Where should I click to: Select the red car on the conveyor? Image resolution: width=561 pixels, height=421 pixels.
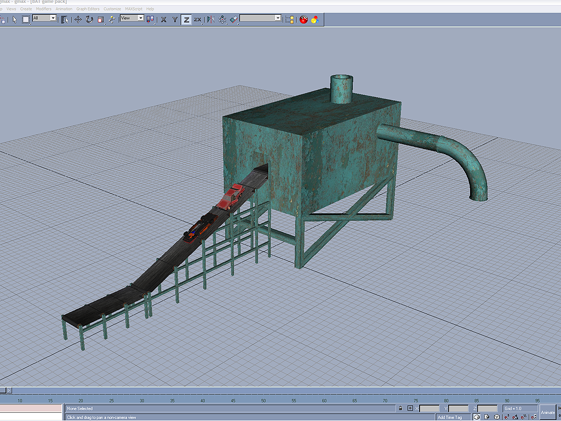coord(231,197)
